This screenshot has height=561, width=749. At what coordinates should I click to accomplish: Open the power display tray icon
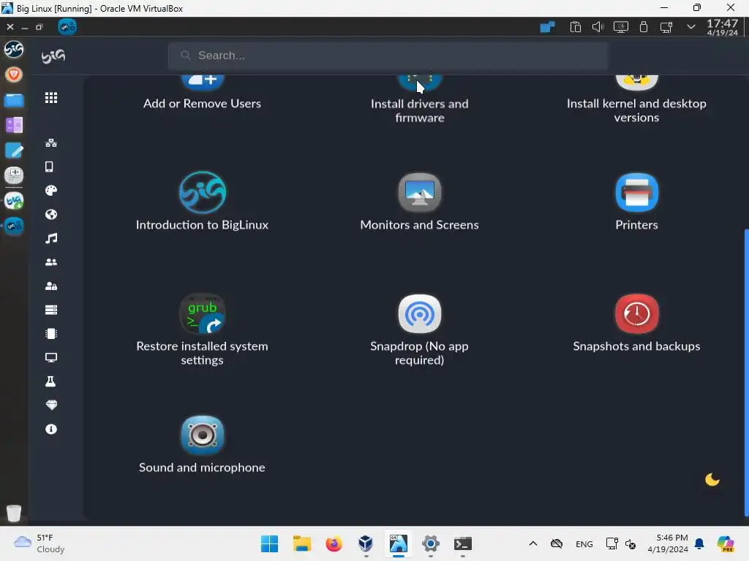tap(620, 27)
